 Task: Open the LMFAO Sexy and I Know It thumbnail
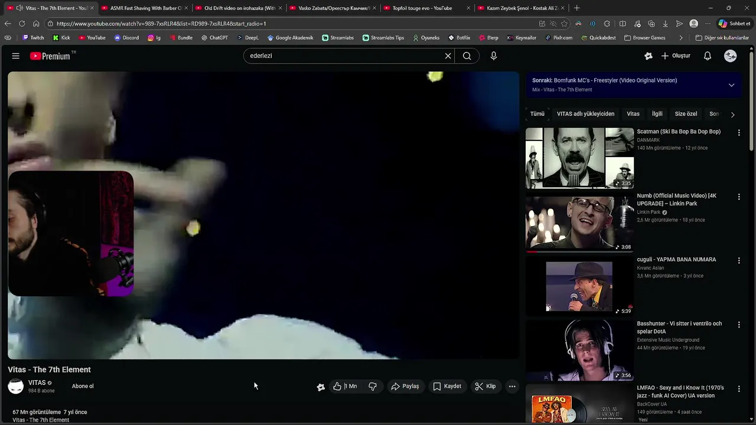(x=579, y=404)
